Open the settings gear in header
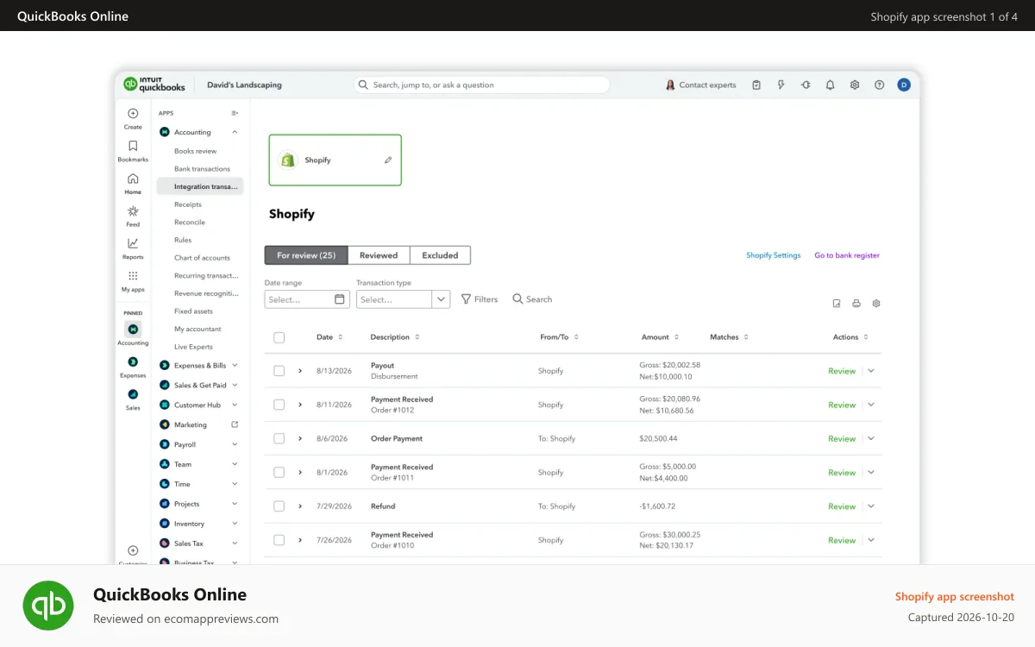The image size is (1035, 647). coord(855,85)
